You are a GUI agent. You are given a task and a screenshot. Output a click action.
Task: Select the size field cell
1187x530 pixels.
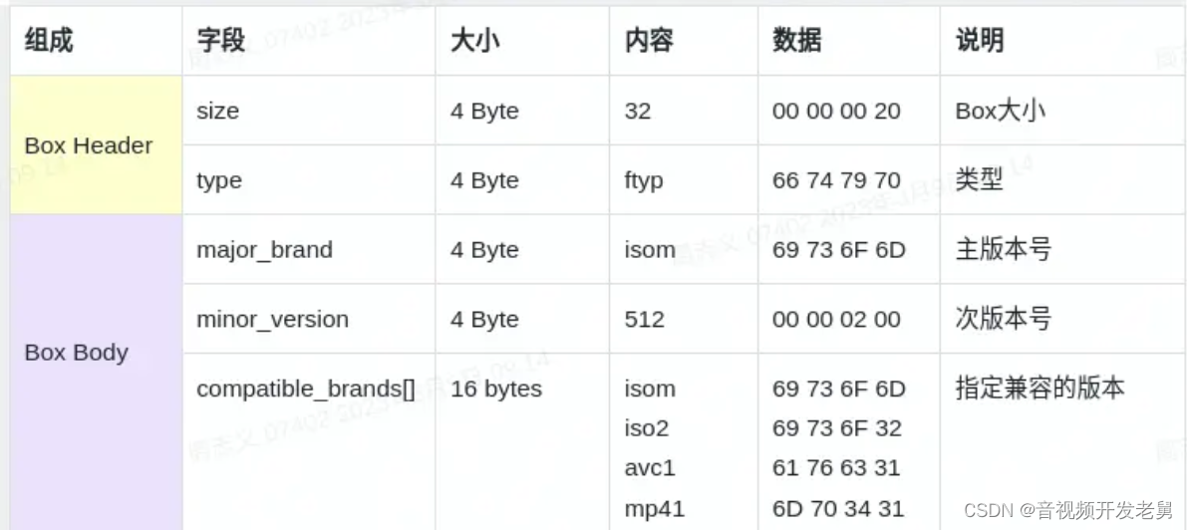pos(309,111)
